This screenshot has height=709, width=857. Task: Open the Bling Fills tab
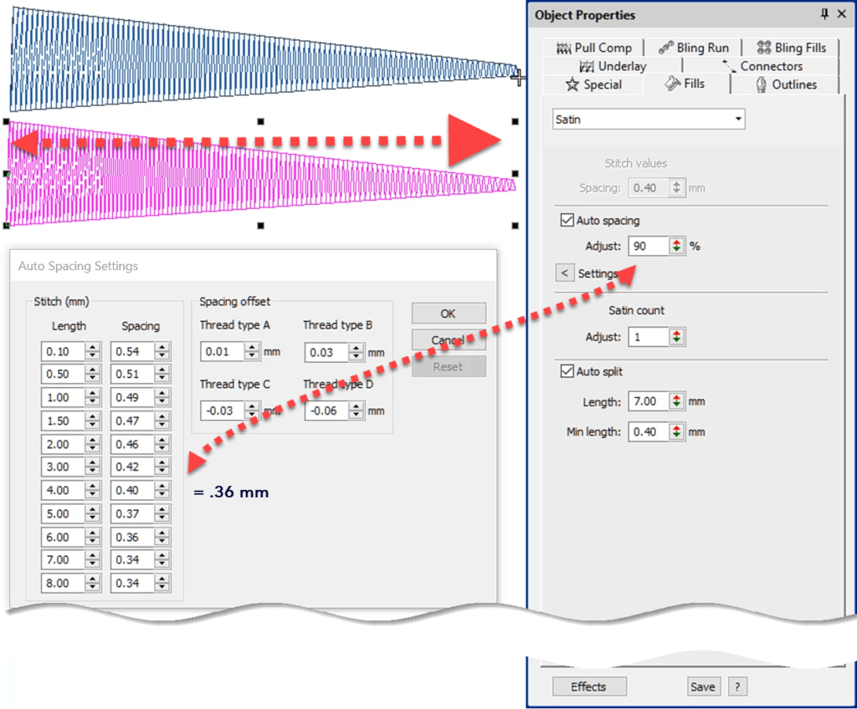point(791,48)
